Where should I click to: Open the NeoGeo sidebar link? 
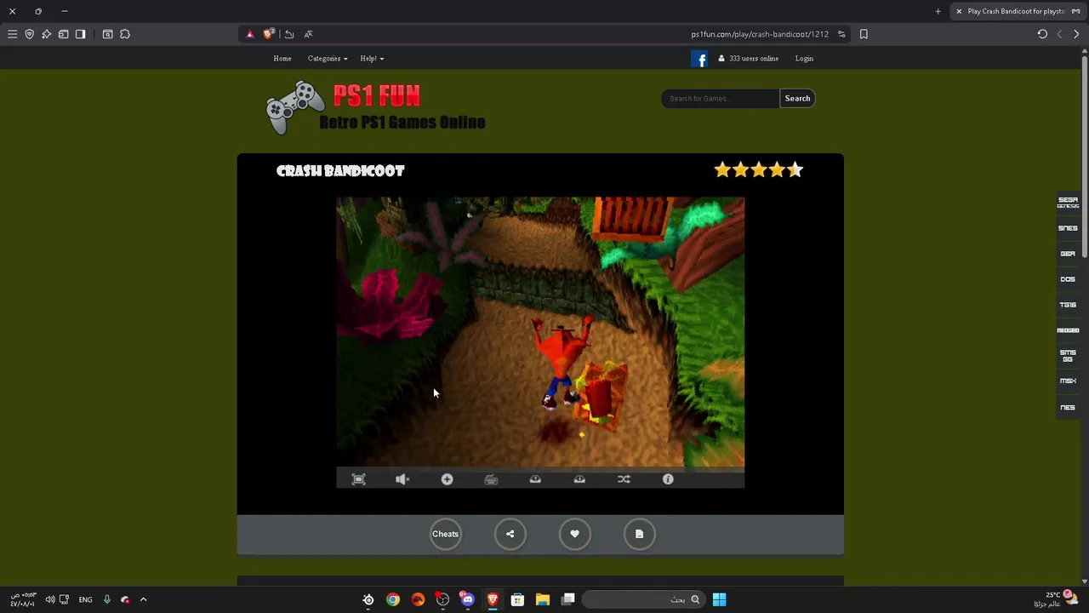(x=1068, y=330)
